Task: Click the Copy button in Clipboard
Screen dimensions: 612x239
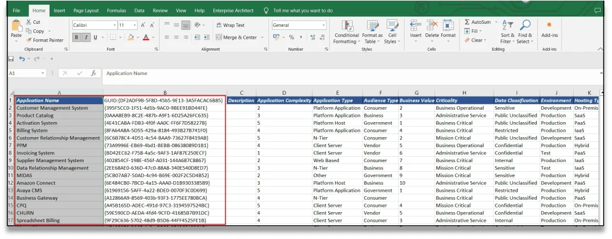Action: [x=35, y=31]
